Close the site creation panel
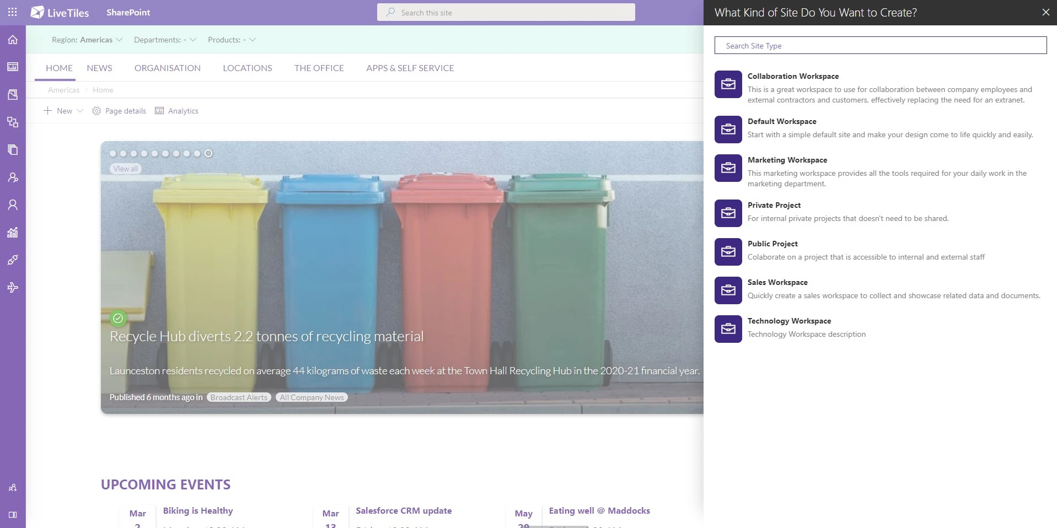The height and width of the screenshot is (528, 1057). coord(1046,12)
